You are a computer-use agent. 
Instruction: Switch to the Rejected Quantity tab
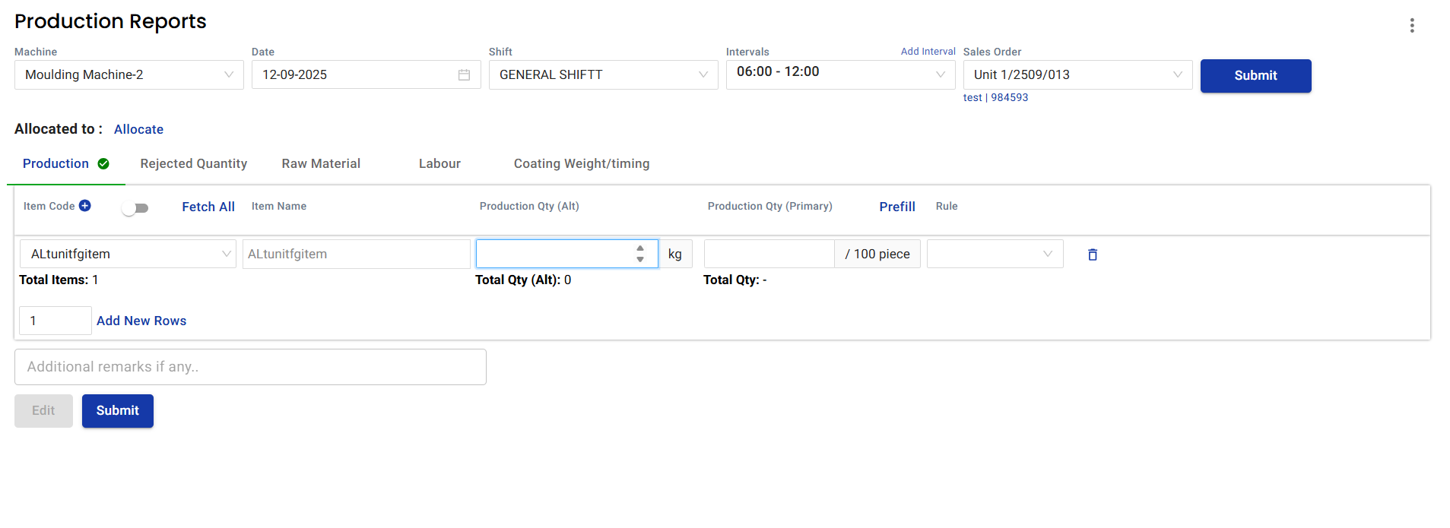pyautogui.click(x=194, y=163)
